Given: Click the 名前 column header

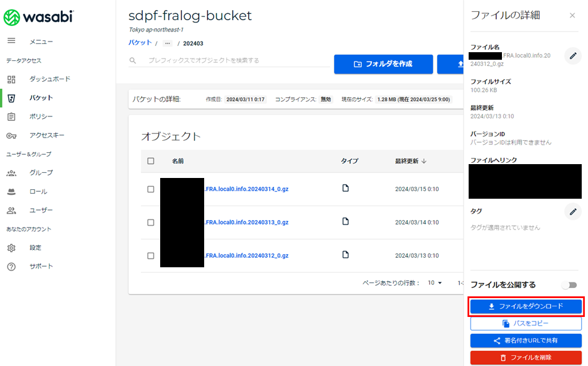Looking at the screenshot, I should (x=178, y=161).
